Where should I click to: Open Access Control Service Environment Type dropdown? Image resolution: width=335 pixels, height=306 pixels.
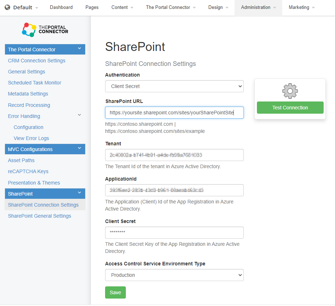pyautogui.click(x=174, y=275)
